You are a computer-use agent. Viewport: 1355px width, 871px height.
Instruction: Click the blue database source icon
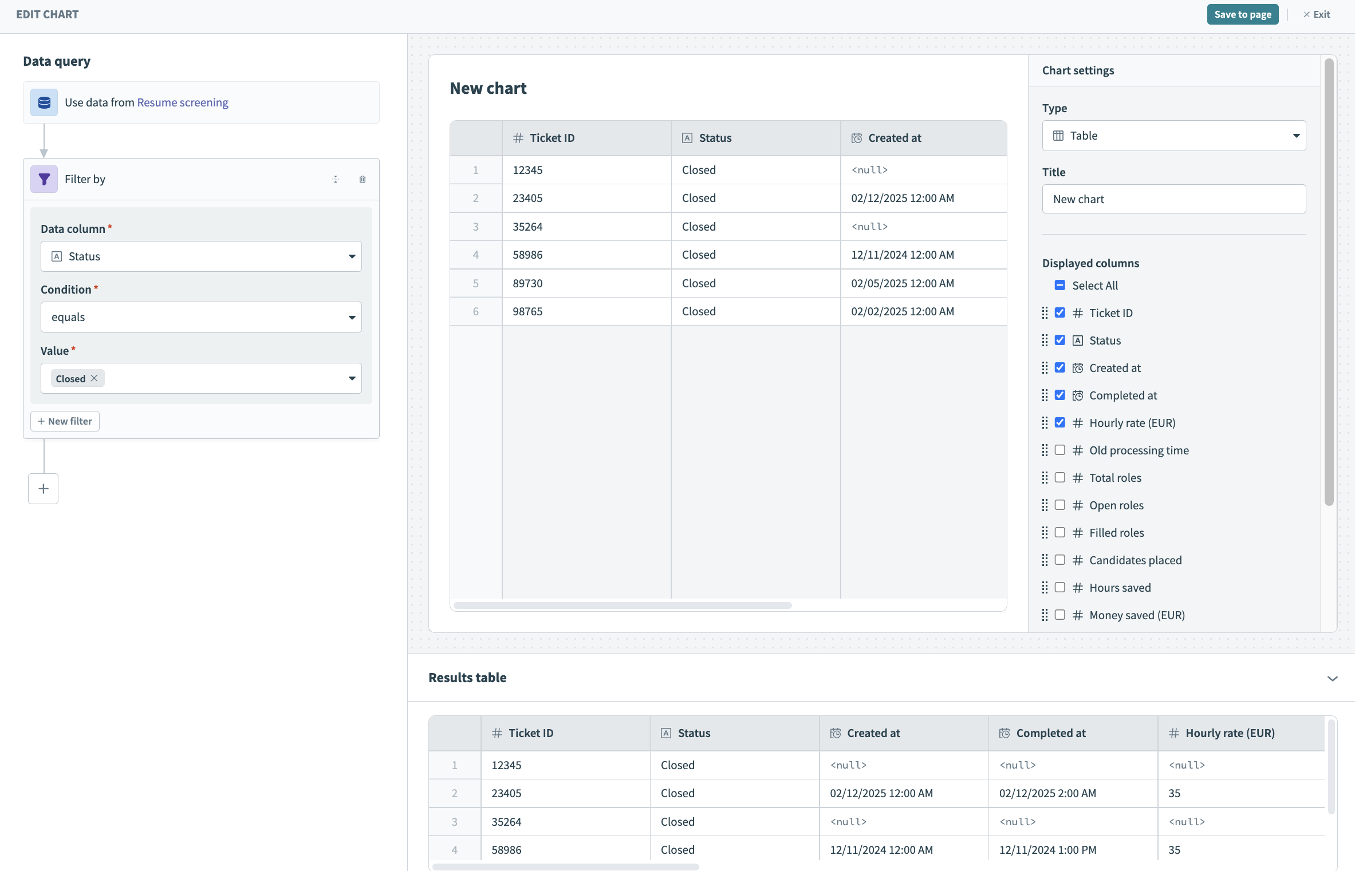tap(44, 102)
